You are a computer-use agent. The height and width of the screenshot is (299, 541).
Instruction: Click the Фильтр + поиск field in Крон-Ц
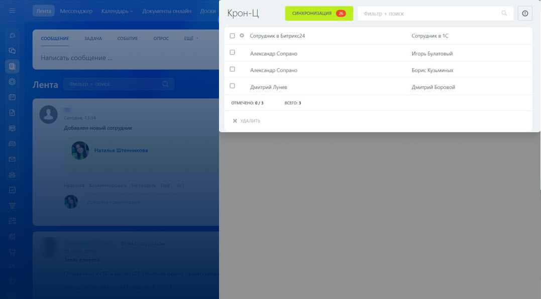[x=436, y=14]
